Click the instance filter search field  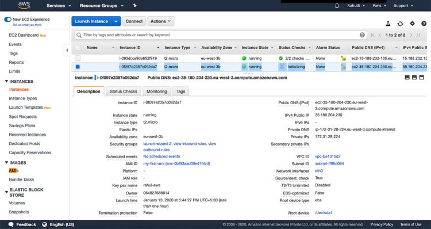pos(220,35)
